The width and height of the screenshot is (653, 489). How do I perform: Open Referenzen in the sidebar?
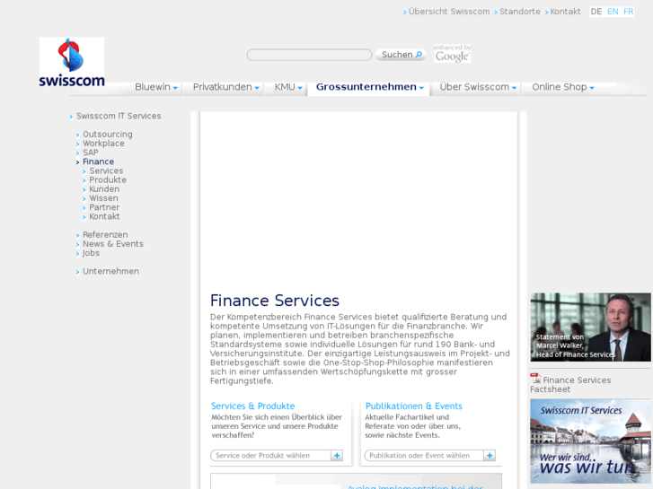click(x=105, y=235)
